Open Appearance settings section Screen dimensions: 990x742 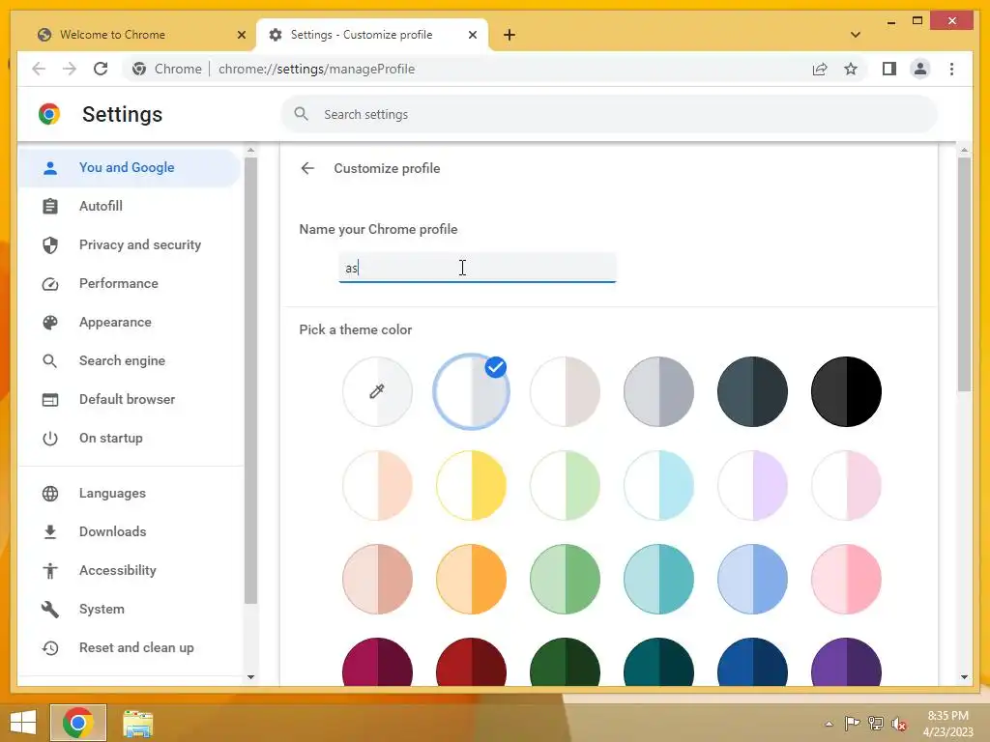point(130,323)
